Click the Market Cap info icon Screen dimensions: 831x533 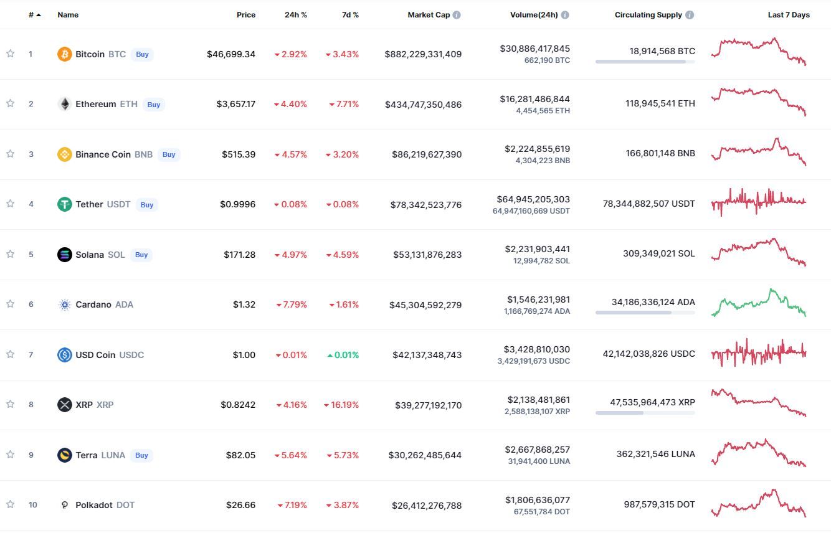click(x=457, y=15)
